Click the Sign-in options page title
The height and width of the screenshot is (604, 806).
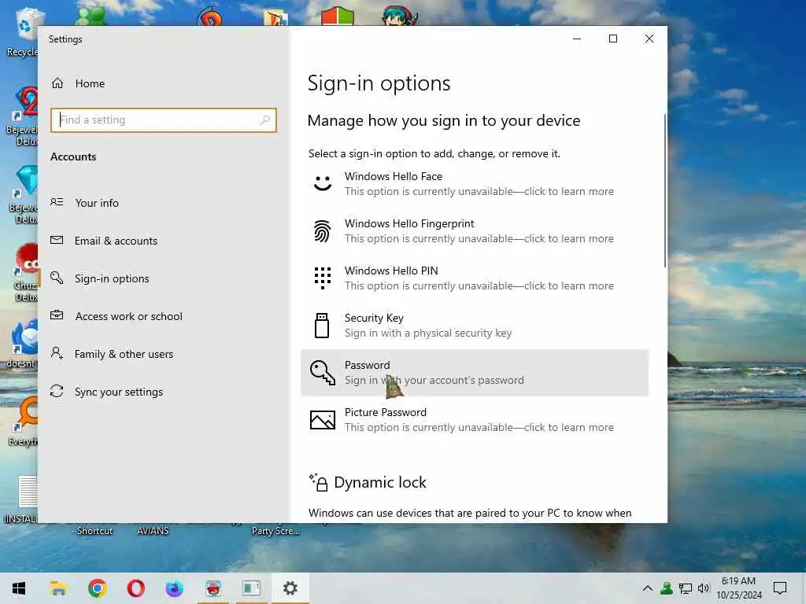[379, 83]
